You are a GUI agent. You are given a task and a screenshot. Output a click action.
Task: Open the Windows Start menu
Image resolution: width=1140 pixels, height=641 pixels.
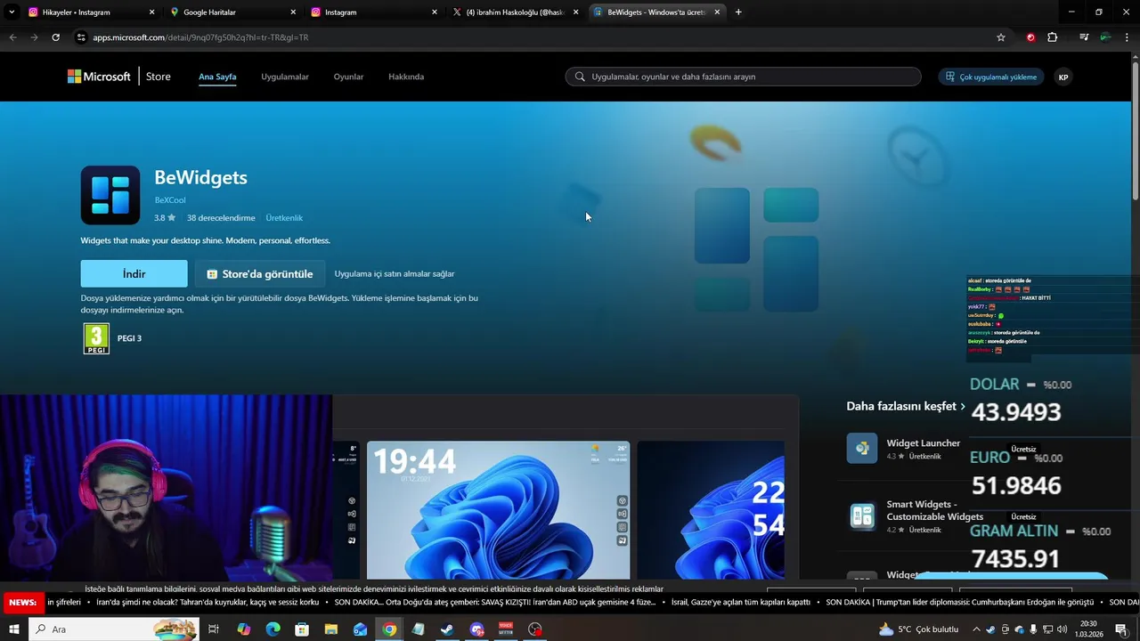tap(13, 629)
